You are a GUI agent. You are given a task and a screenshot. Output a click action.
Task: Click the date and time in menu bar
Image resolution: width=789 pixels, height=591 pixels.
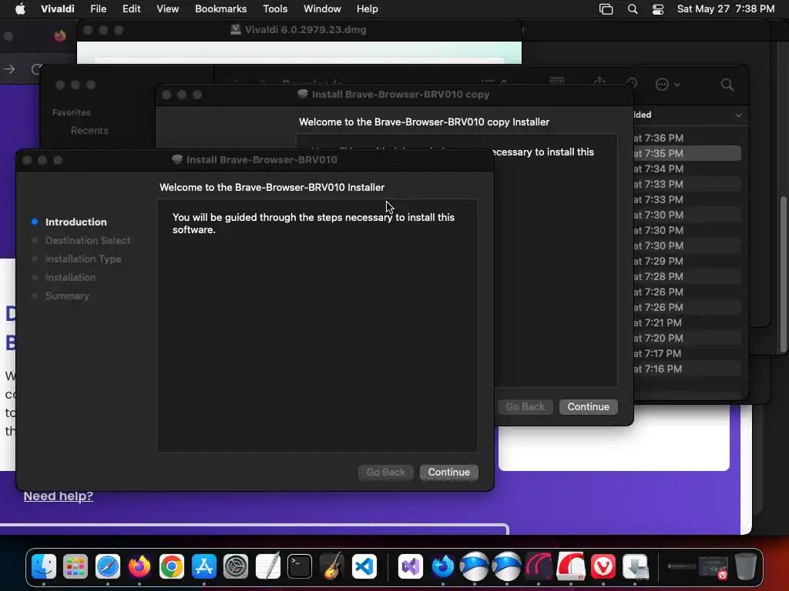(x=726, y=9)
